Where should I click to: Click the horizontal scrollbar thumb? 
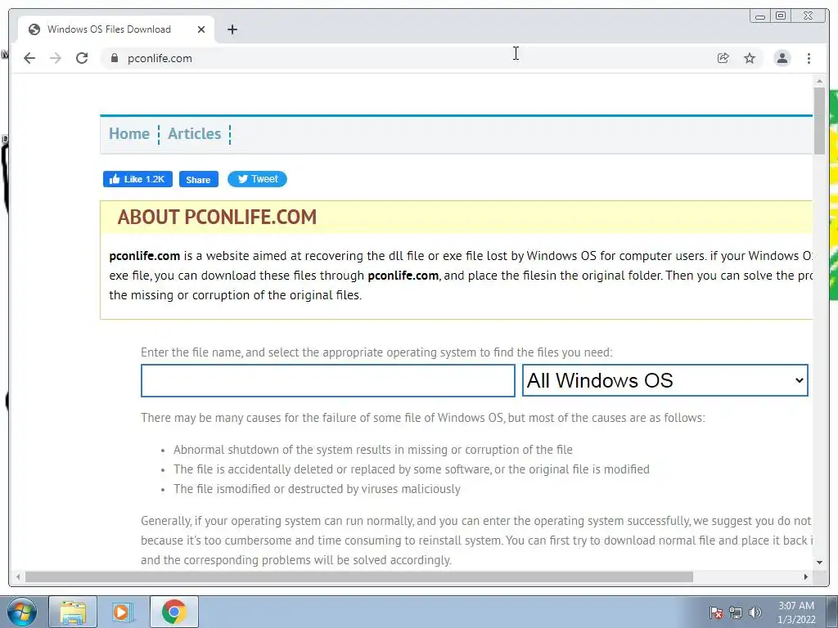[x=359, y=576]
